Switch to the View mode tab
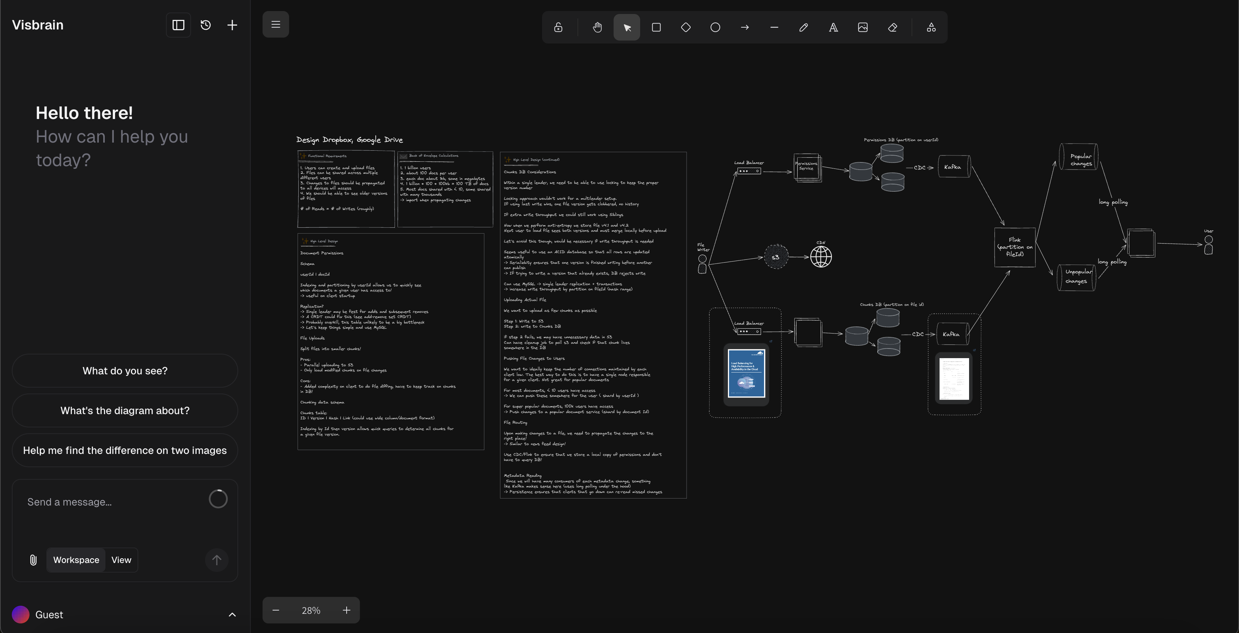This screenshot has width=1239, height=633. [121, 560]
